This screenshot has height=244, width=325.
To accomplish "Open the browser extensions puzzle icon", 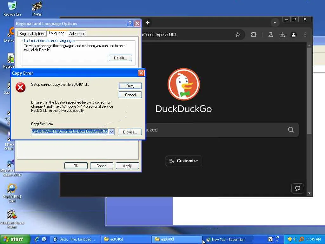I will click(254, 35).
